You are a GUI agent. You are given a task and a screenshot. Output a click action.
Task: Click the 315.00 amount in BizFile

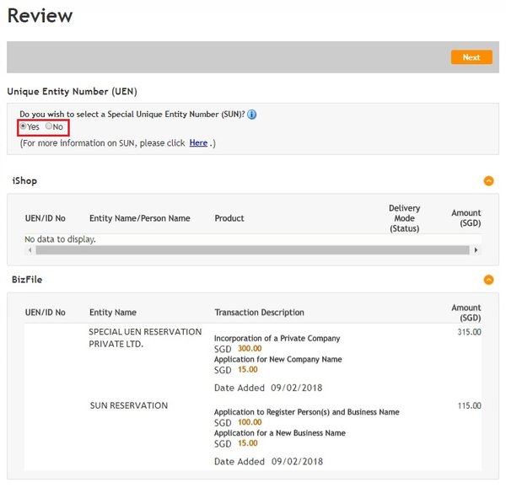pos(469,332)
